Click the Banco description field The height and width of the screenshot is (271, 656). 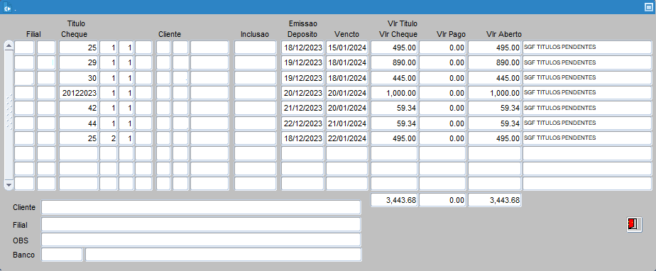point(224,255)
